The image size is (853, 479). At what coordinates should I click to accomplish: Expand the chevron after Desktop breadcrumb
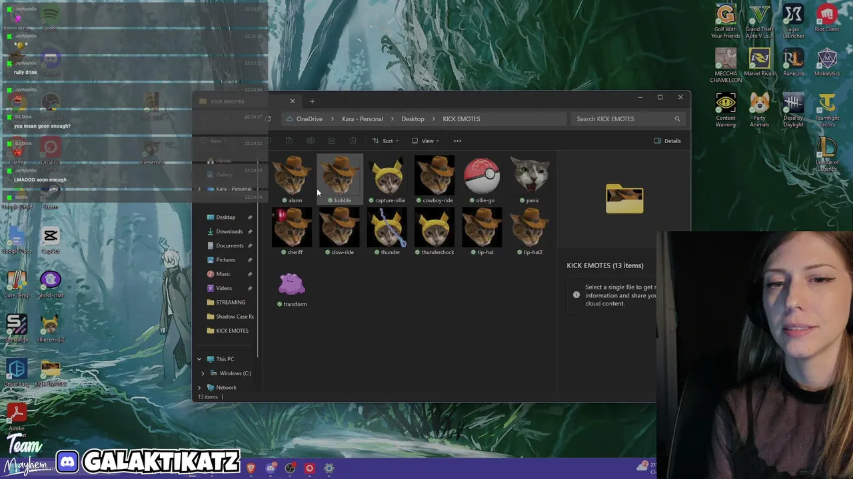click(433, 119)
